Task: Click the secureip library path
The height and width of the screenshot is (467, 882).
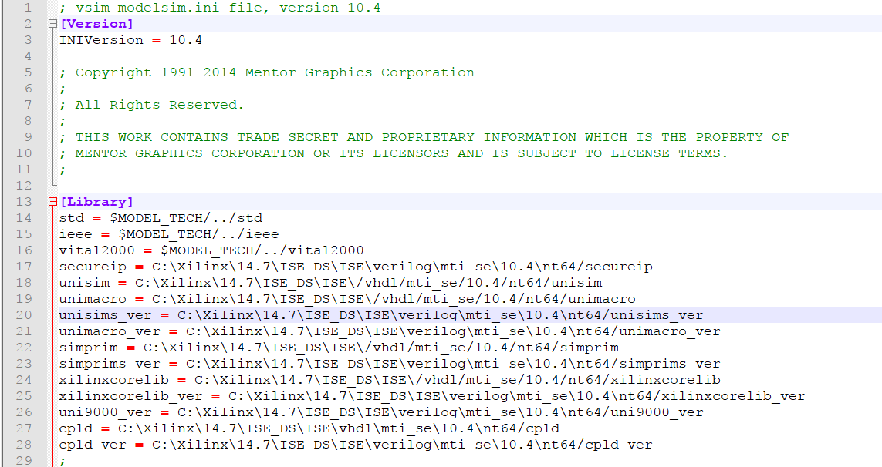Action: click(309, 266)
